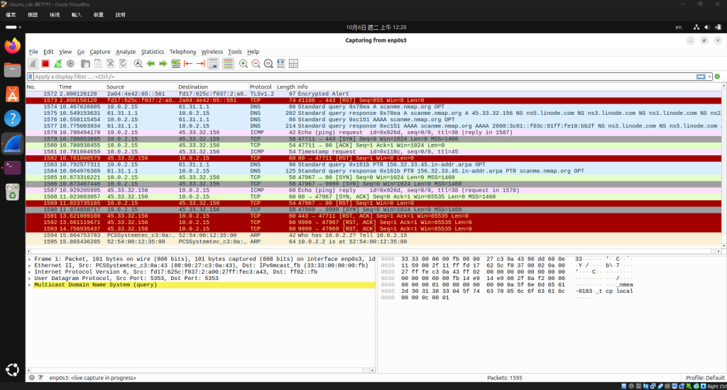Open Terminal from the Ubuntu dock
This screenshot has width=727, height=390.
(13, 167)
